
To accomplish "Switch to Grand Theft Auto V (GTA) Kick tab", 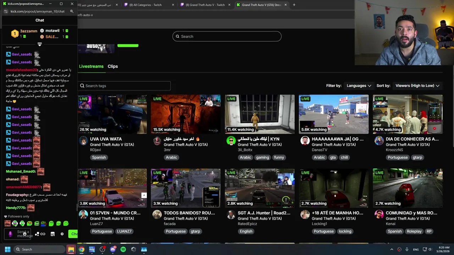I will [x=261, y=5].
